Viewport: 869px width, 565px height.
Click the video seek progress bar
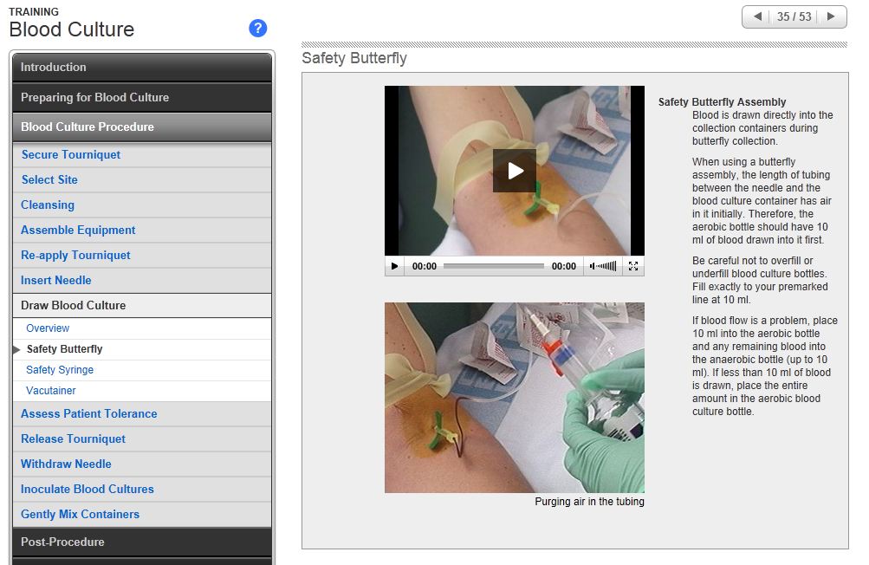tap(494, 266)
